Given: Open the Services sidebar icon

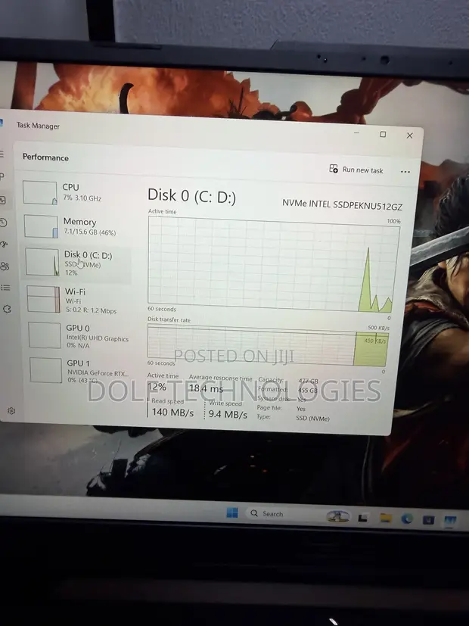Looking at the screenshot, I should tap(7, 309).
